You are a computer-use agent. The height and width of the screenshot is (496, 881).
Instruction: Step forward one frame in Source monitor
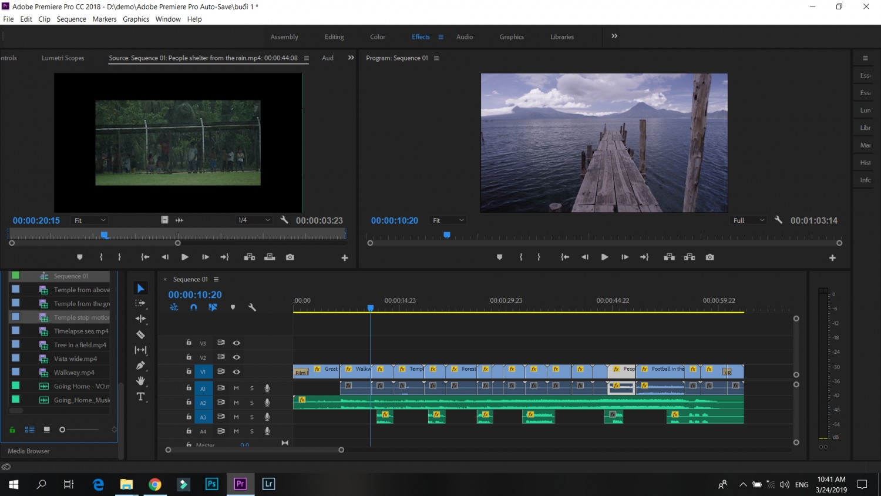205,257
